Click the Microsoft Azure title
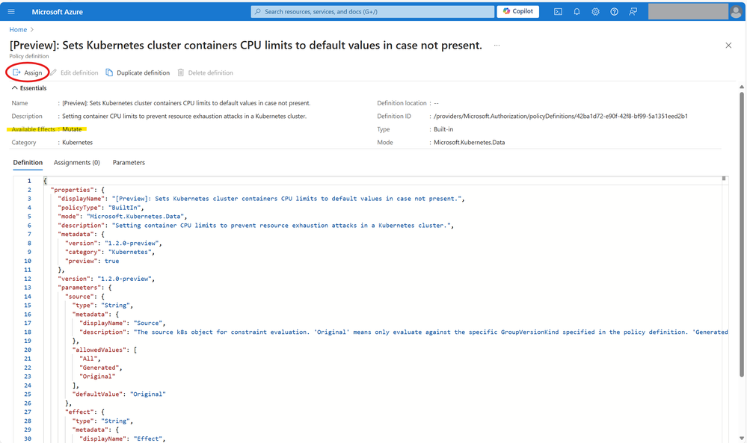Screen dimensions: 747x443 pyautogui.click(x=57, y=12)
